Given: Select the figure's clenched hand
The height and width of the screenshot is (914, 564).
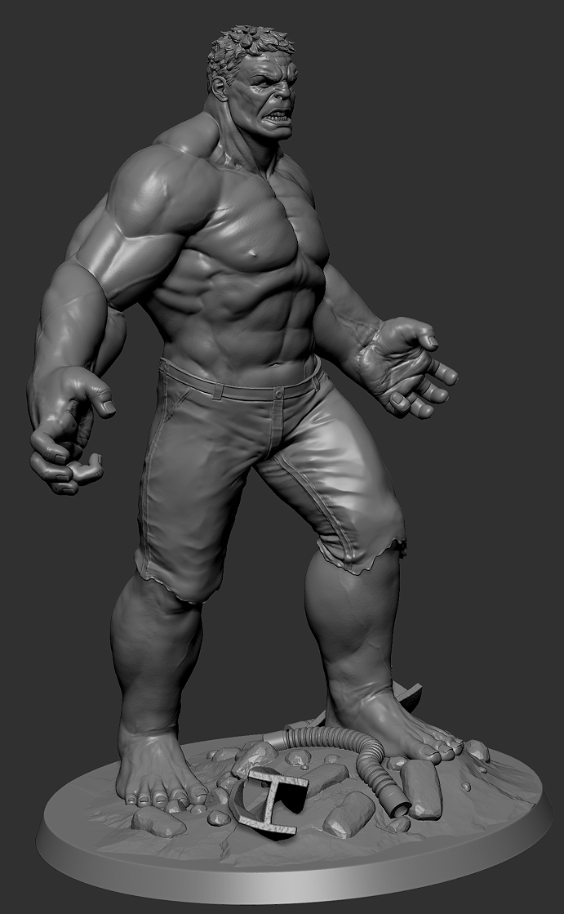Looking at the screenshot, I should click(x=67, y=430).
